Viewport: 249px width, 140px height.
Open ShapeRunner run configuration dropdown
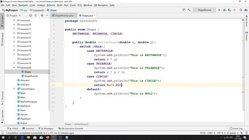[x=204, y=10]
